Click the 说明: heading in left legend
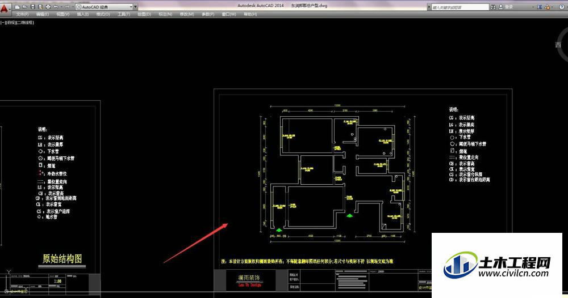 43,129
